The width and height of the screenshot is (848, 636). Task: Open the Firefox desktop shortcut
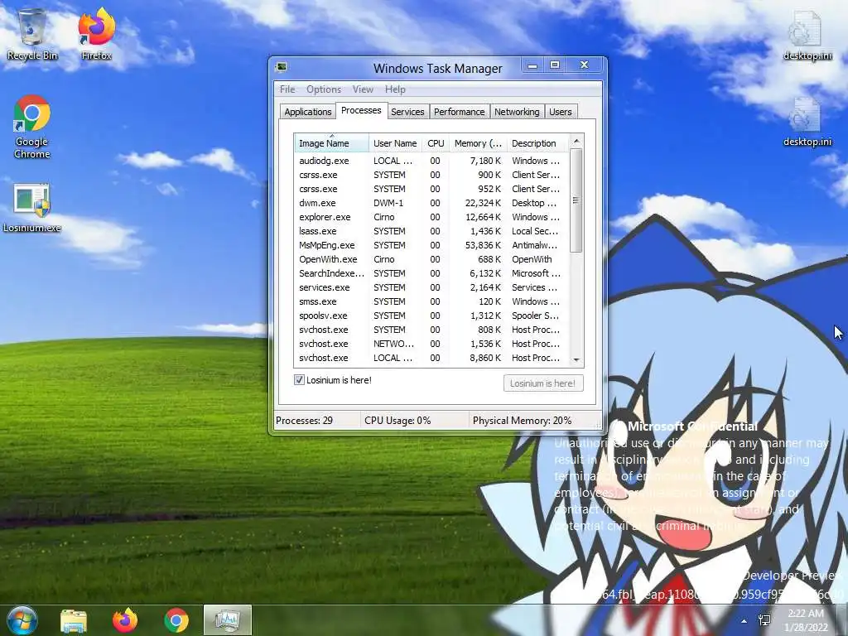pos(96,35)
